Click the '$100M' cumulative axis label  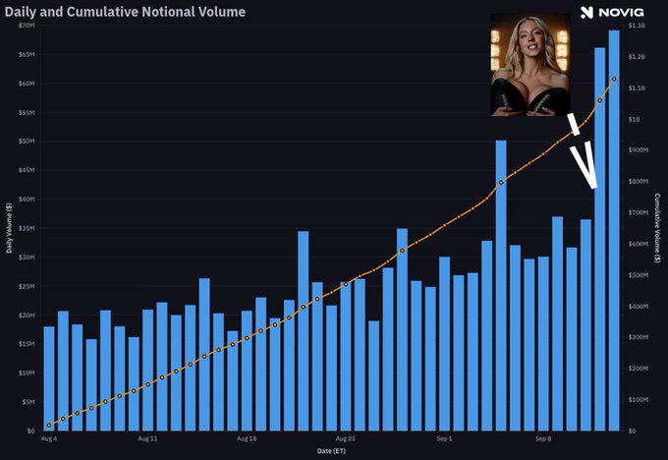pos(639,399)
